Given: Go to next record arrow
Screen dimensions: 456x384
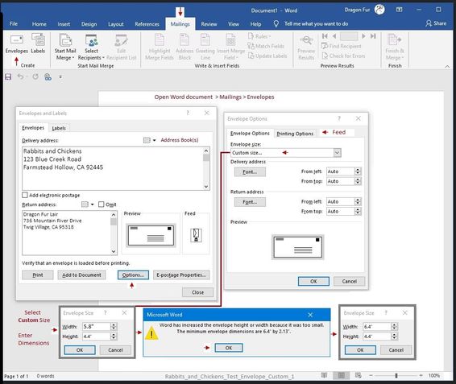Looking at the screenshot, I should [363, 36].
